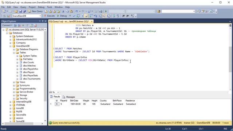
Task: Click the New Query button
Action: pos(35,11)
